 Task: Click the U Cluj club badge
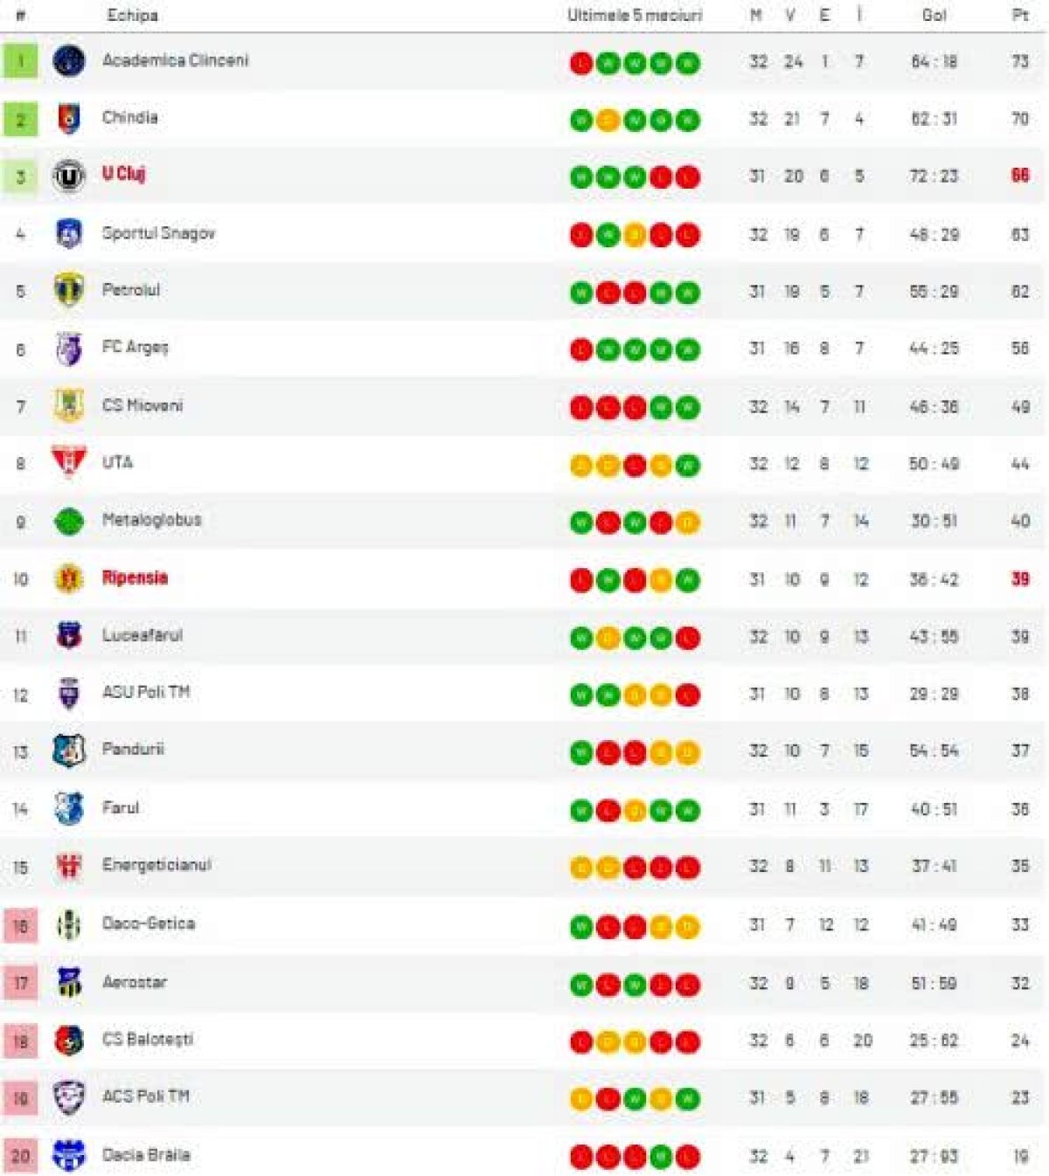point(69,176)
